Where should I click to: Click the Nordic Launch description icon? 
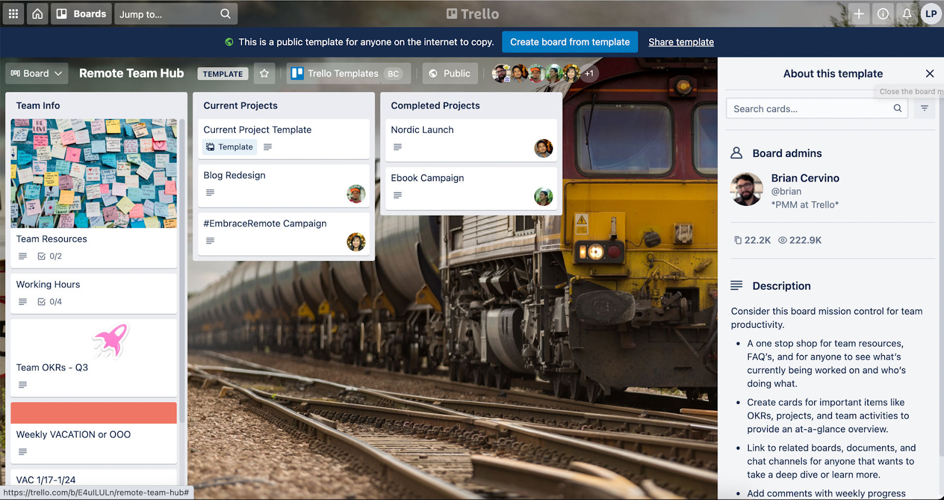pos(398,147)
